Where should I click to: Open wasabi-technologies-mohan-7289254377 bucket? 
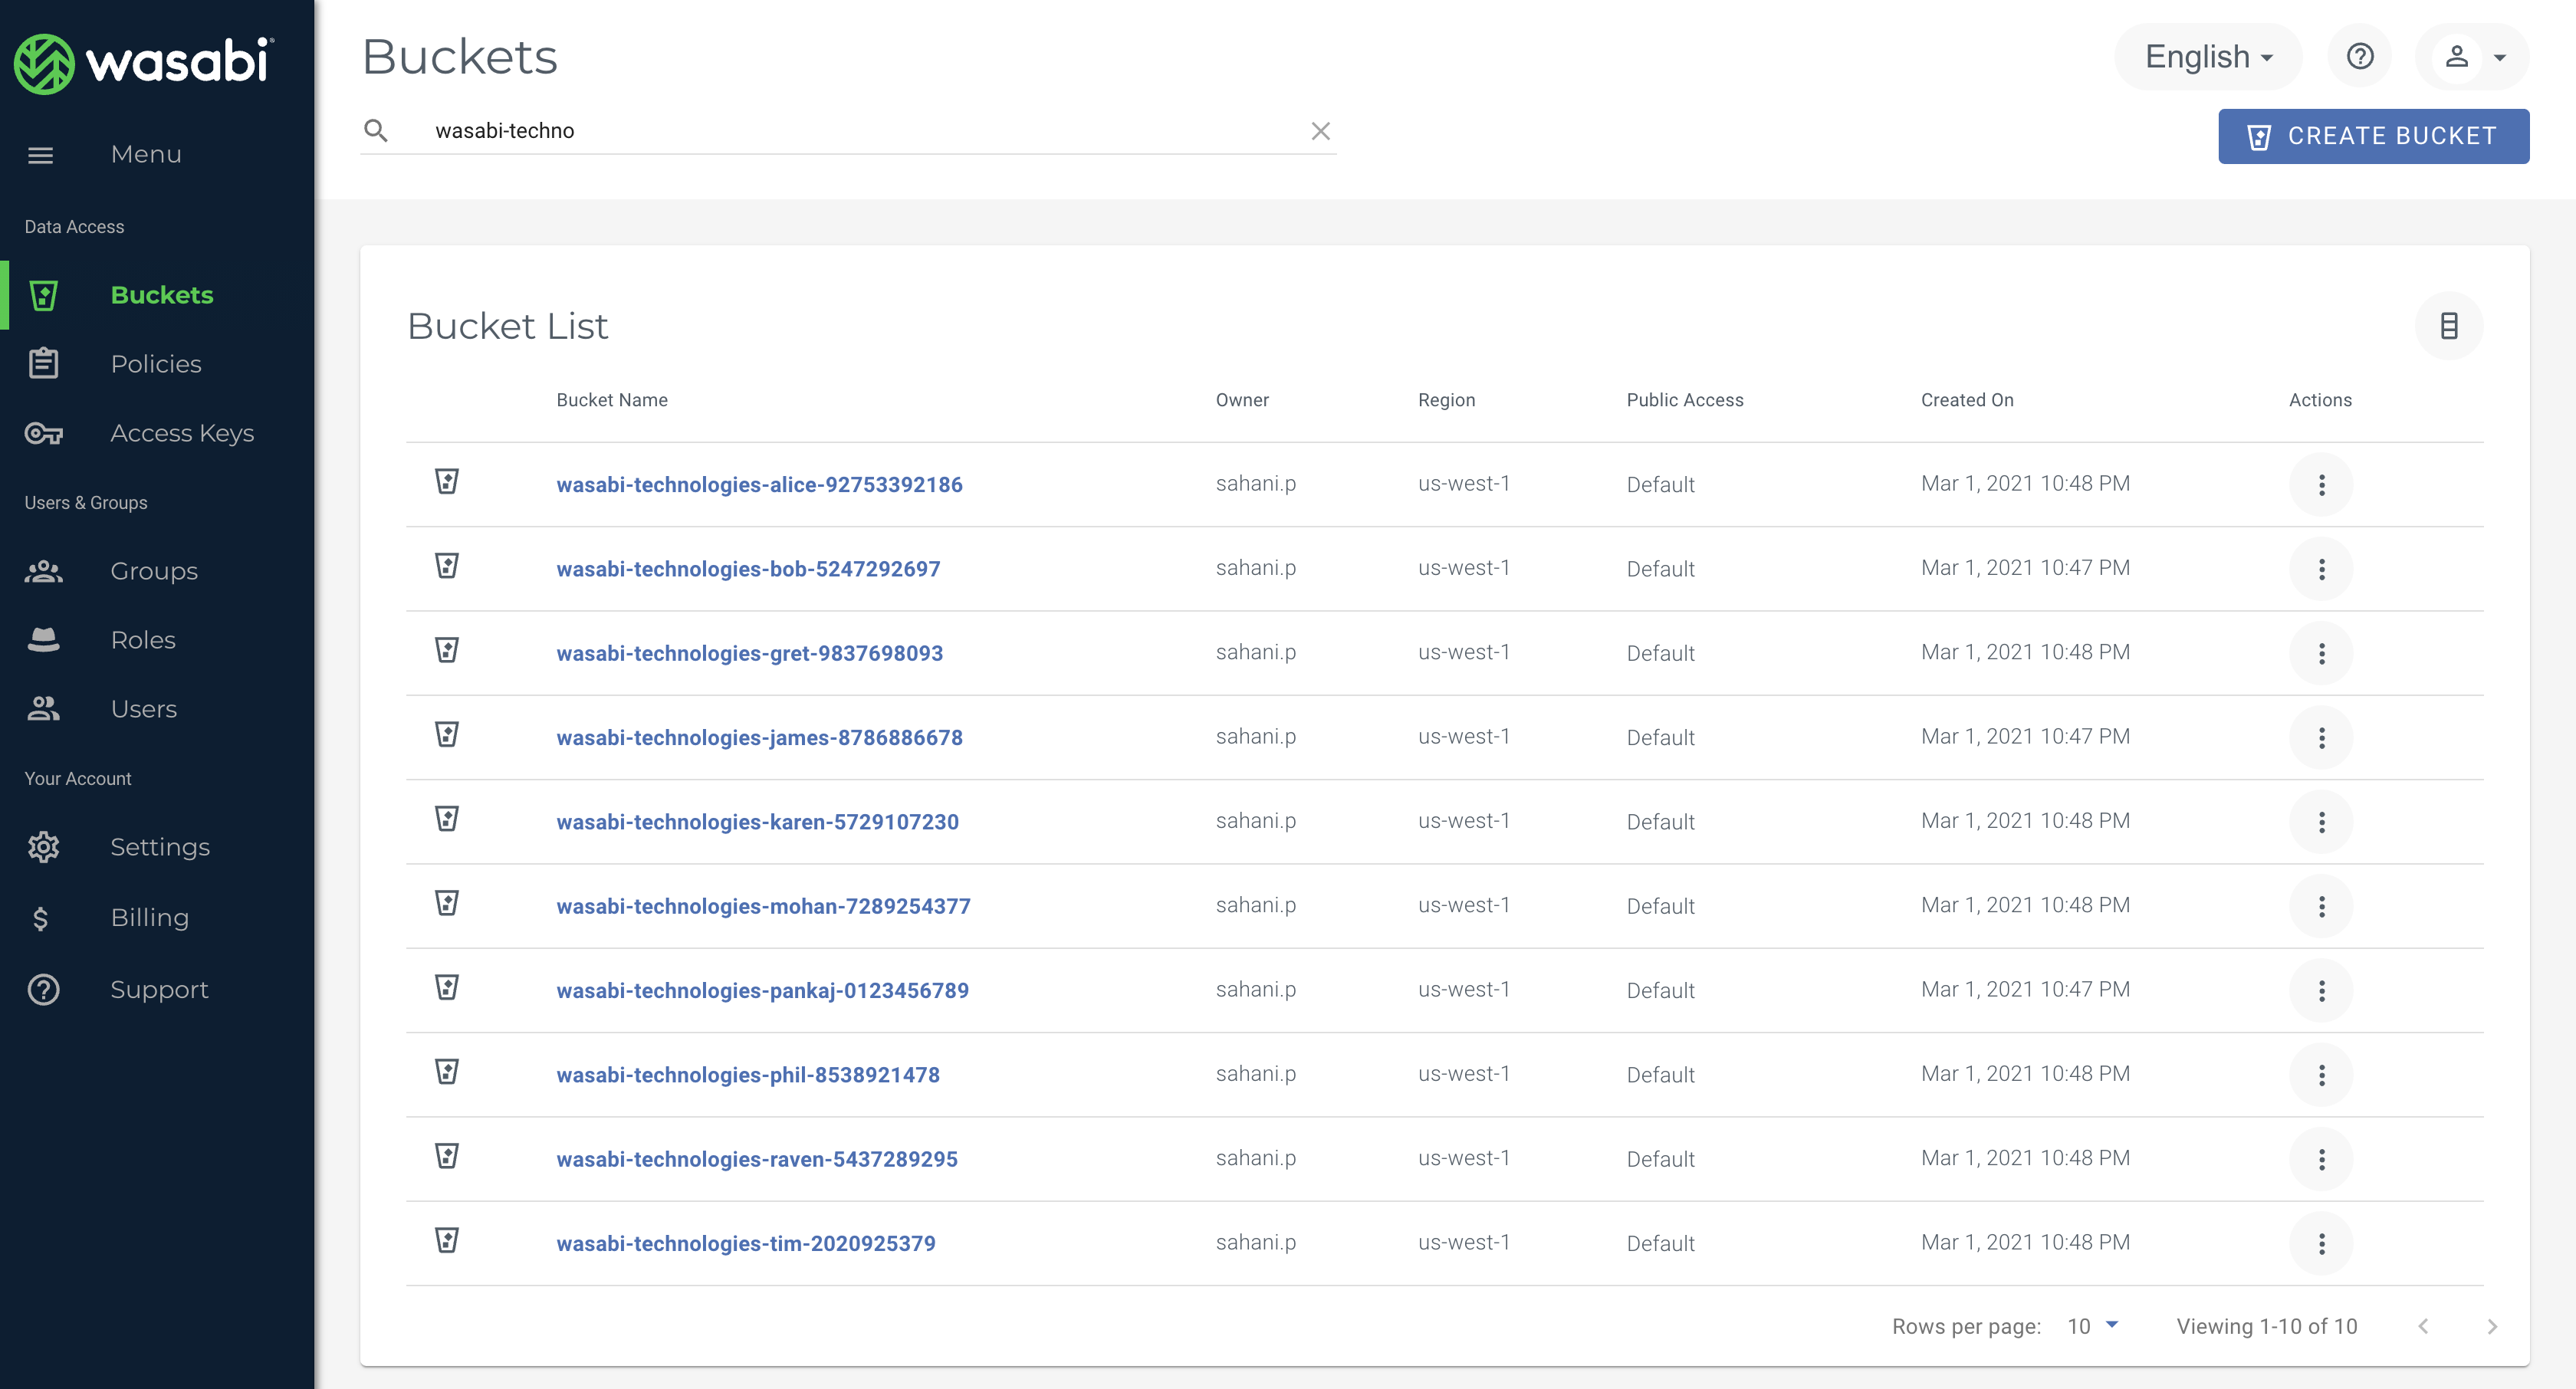[763, 906]
